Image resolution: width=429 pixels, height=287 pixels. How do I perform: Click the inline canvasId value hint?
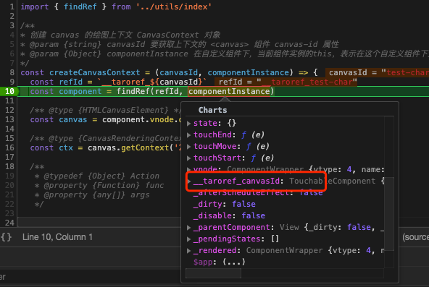(x=378, y=72)
